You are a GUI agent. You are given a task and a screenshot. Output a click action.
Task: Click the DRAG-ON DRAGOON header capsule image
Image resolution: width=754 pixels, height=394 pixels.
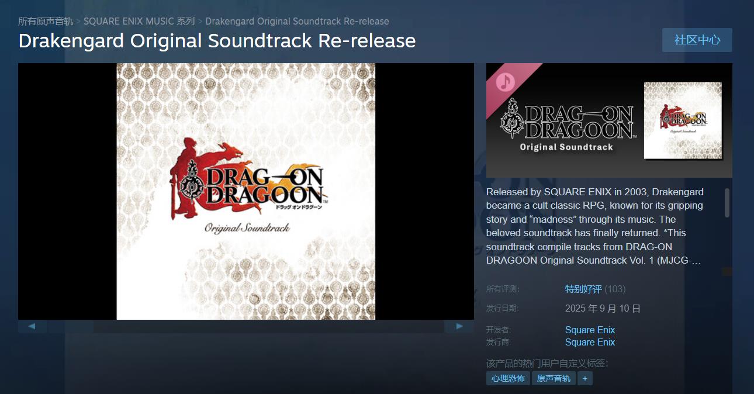tap(609, 120)
